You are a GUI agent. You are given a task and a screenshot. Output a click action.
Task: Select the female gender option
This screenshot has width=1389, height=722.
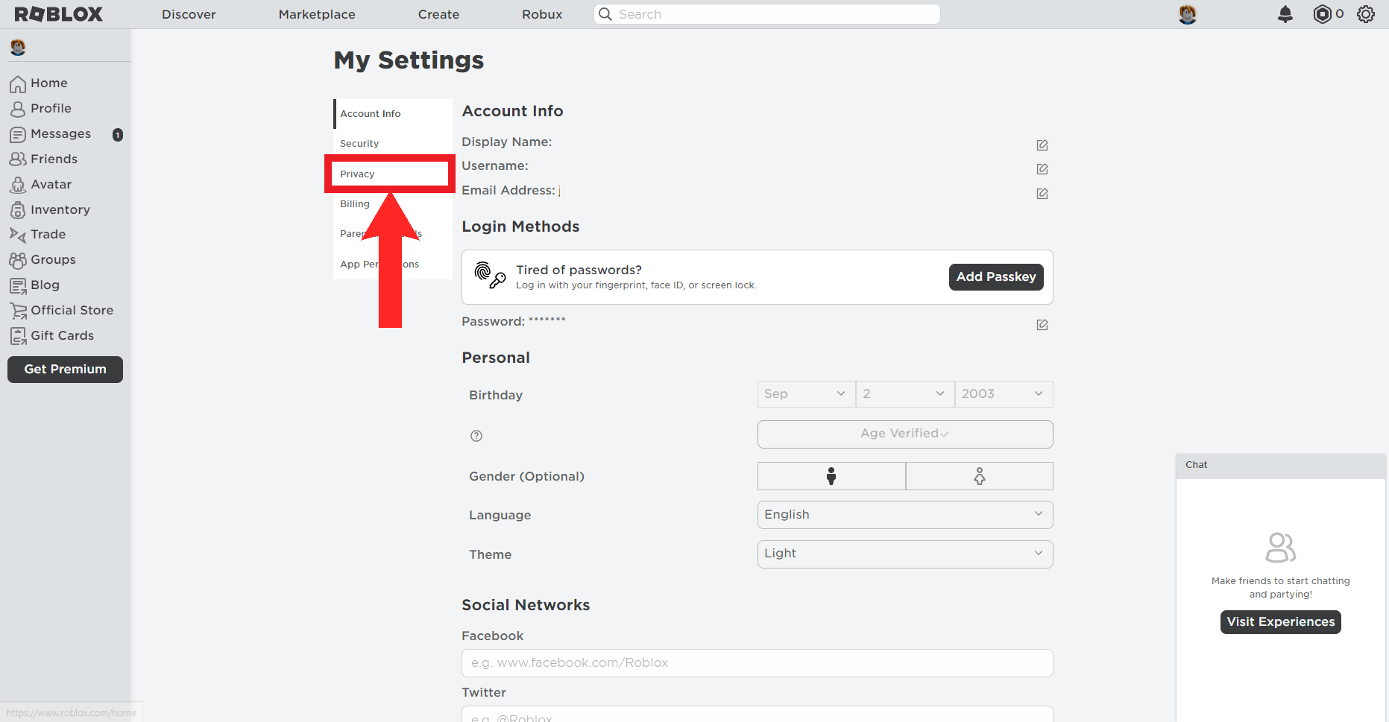click(979, 476)
